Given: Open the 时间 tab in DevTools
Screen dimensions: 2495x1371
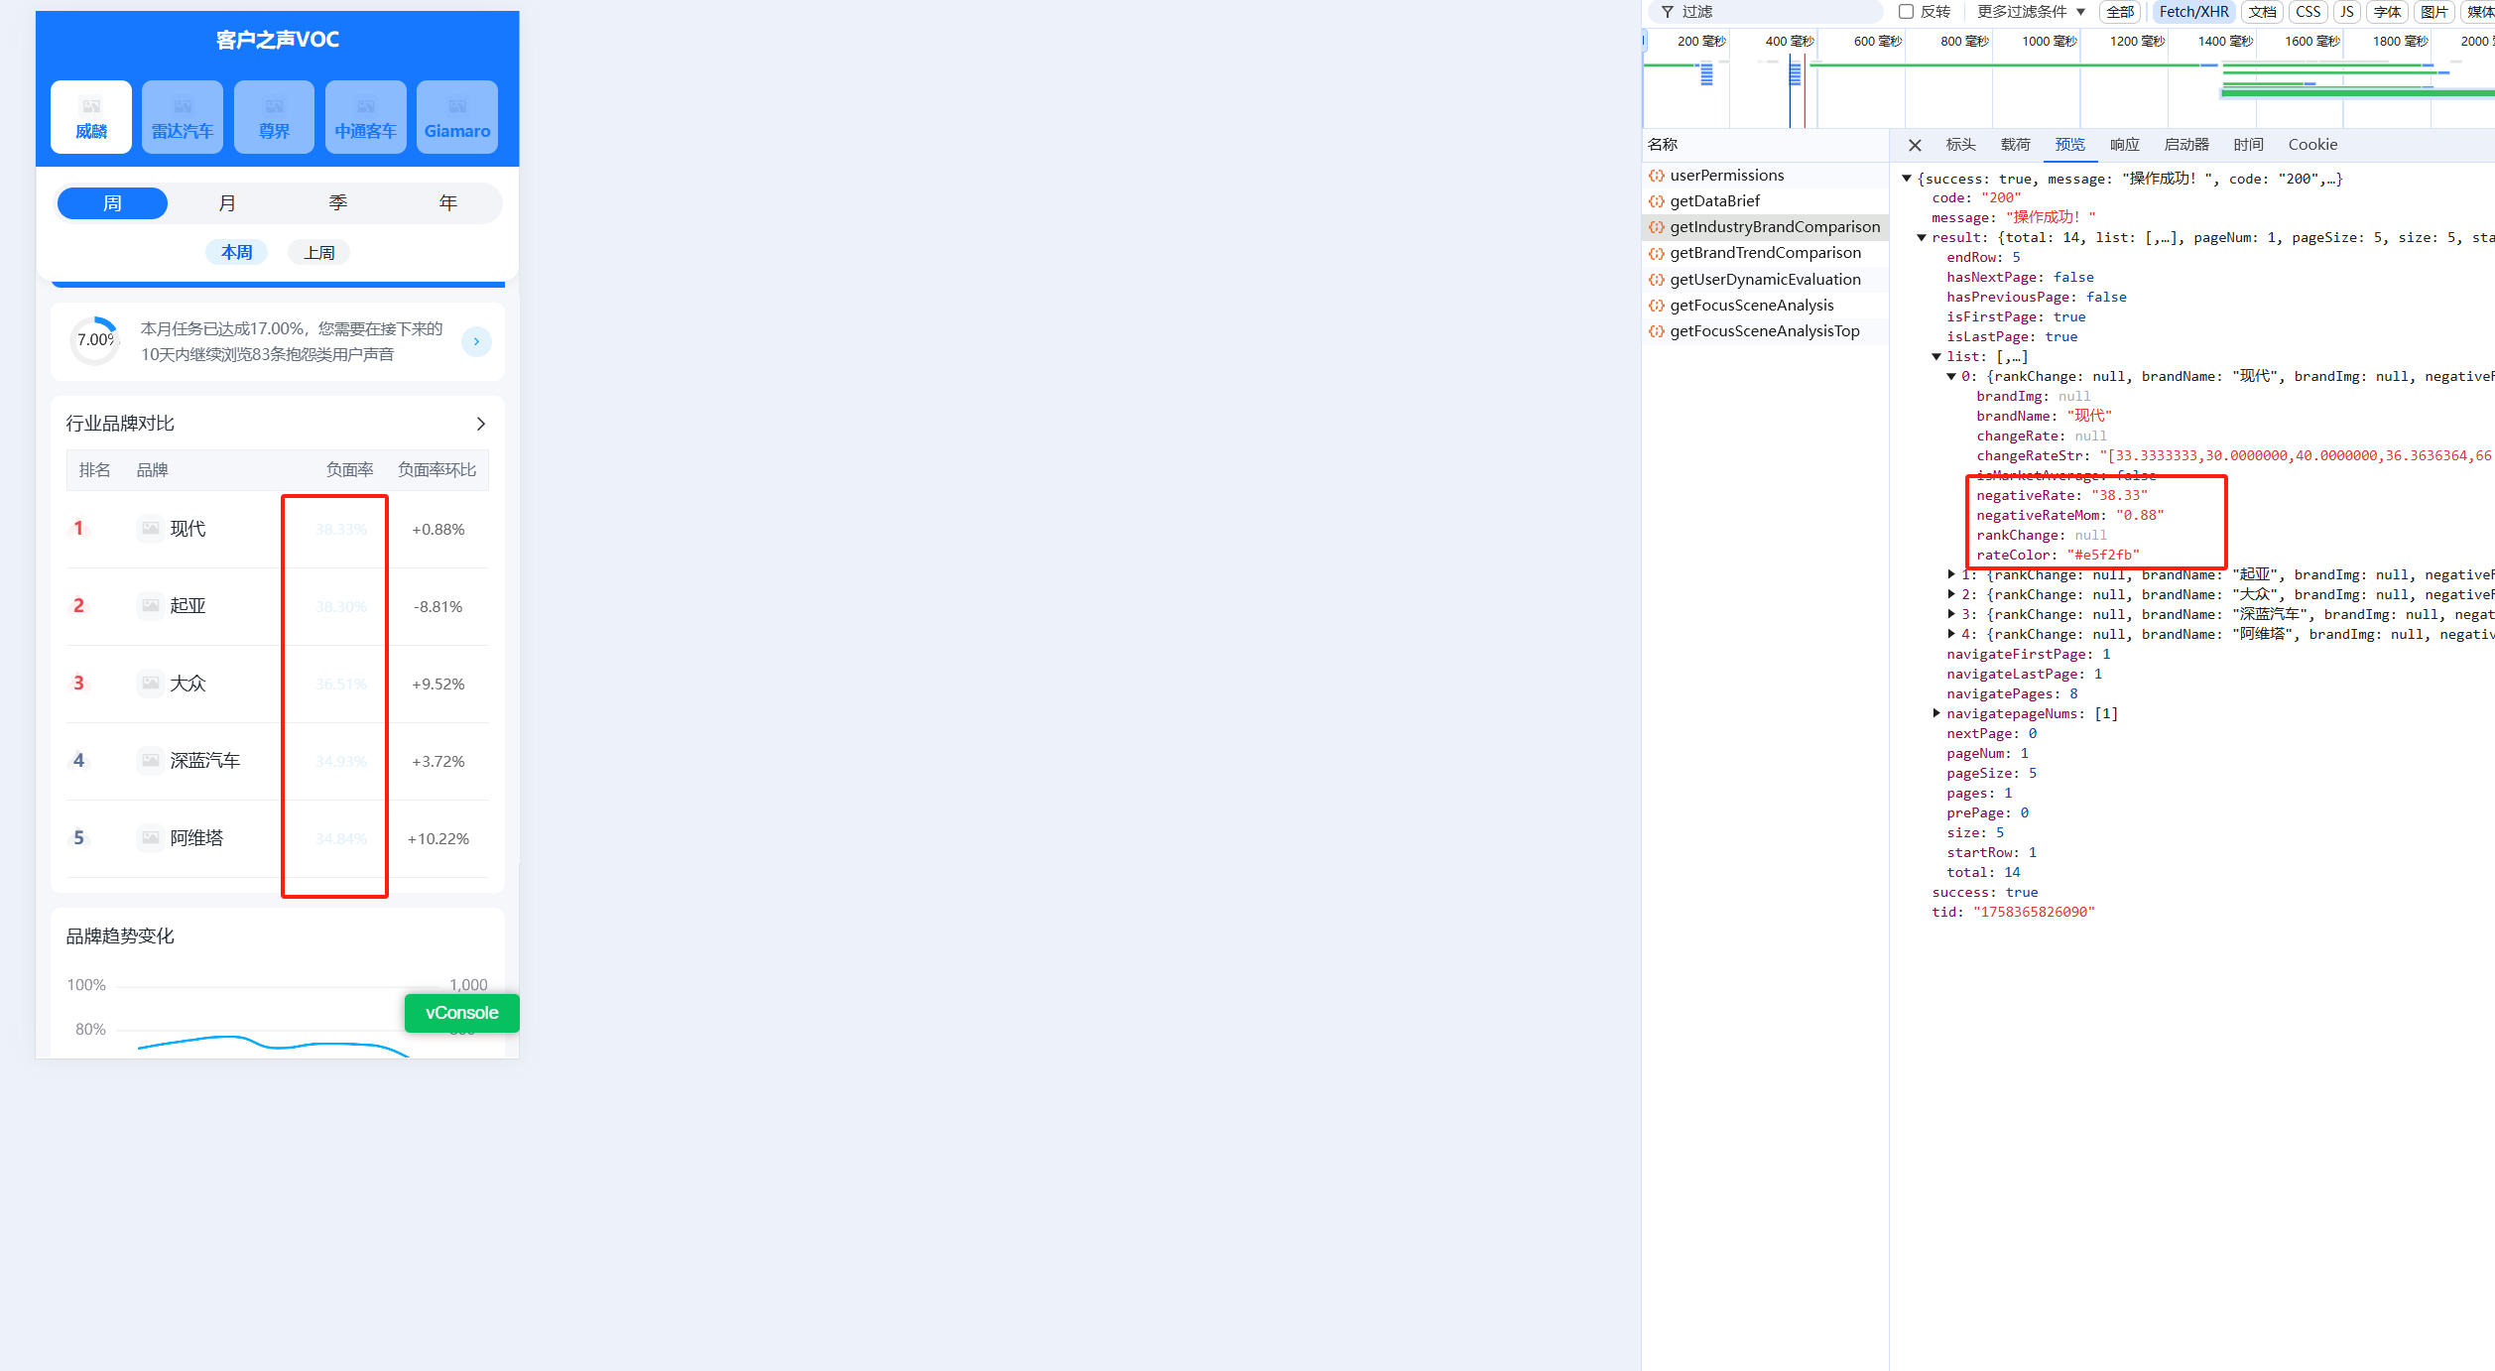Looking at the screenshot, I should pyautogui.click(x=2248, y=145).
